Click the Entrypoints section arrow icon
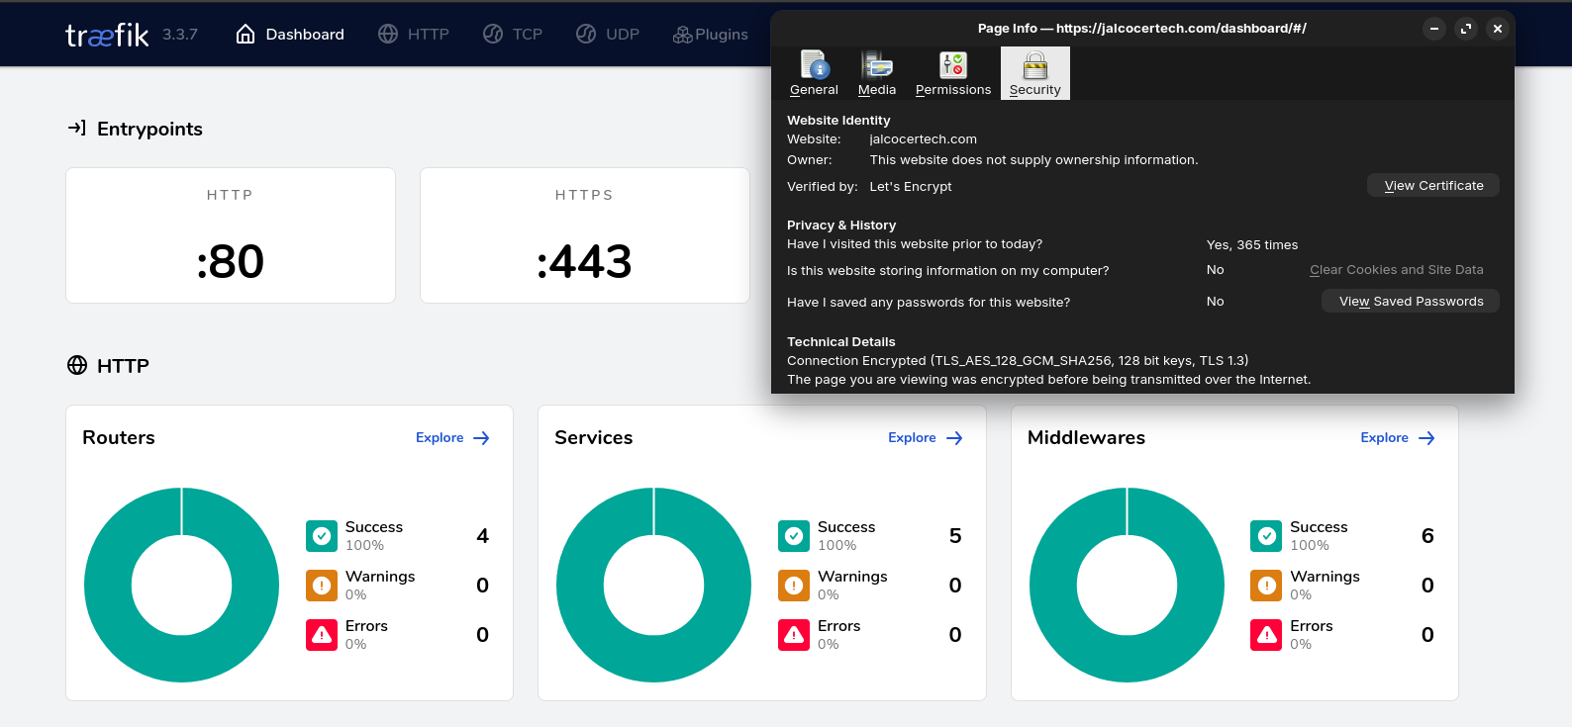Viewport: 1572px width, 727px height. point(76,128)
